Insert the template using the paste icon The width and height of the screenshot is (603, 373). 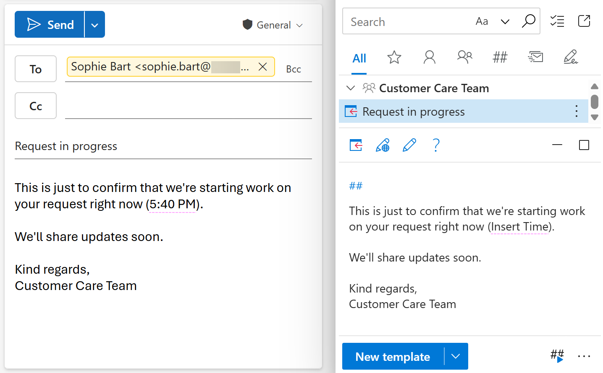(x=356, y=145)
